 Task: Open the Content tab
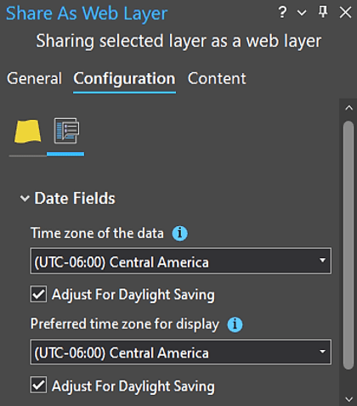(217, 78)
